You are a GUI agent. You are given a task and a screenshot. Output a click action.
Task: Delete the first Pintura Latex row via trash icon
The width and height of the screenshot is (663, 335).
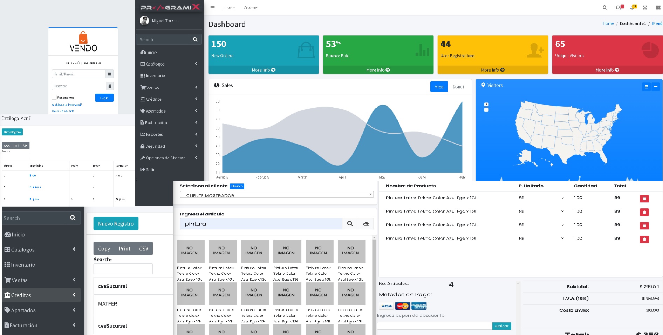coord(644,199)
